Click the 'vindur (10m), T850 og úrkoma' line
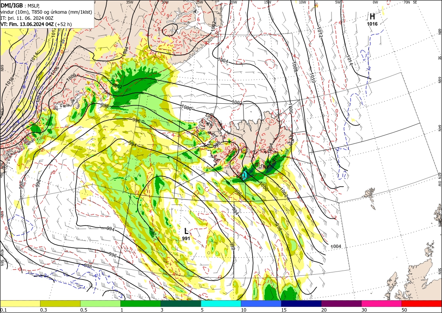Screen dimensions: 442x313 [x=46, y=11]
